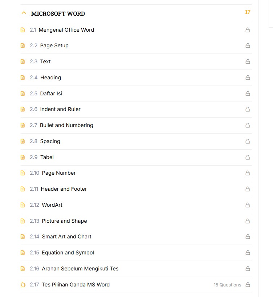Click the lock icon on Spacing row
273x297 pixels.
click(248, 141)
